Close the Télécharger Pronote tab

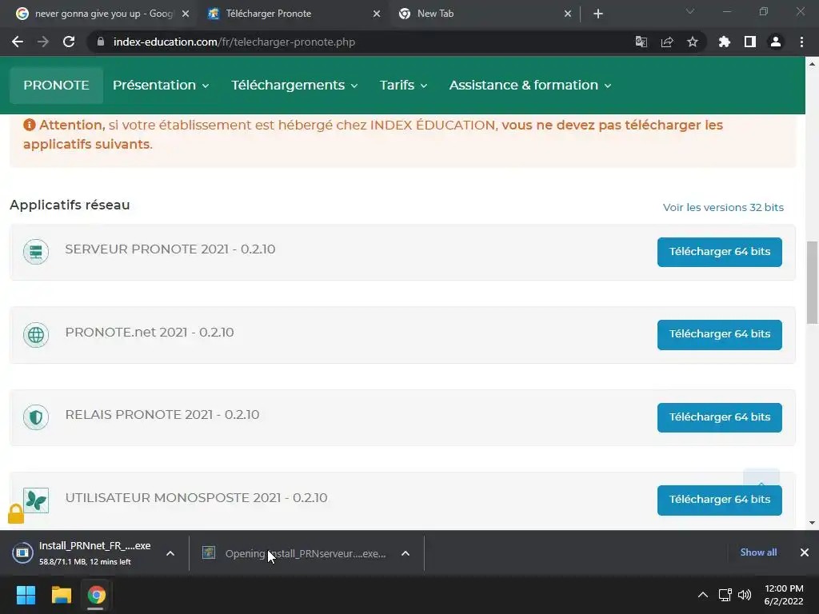click(x=377, y=14)
